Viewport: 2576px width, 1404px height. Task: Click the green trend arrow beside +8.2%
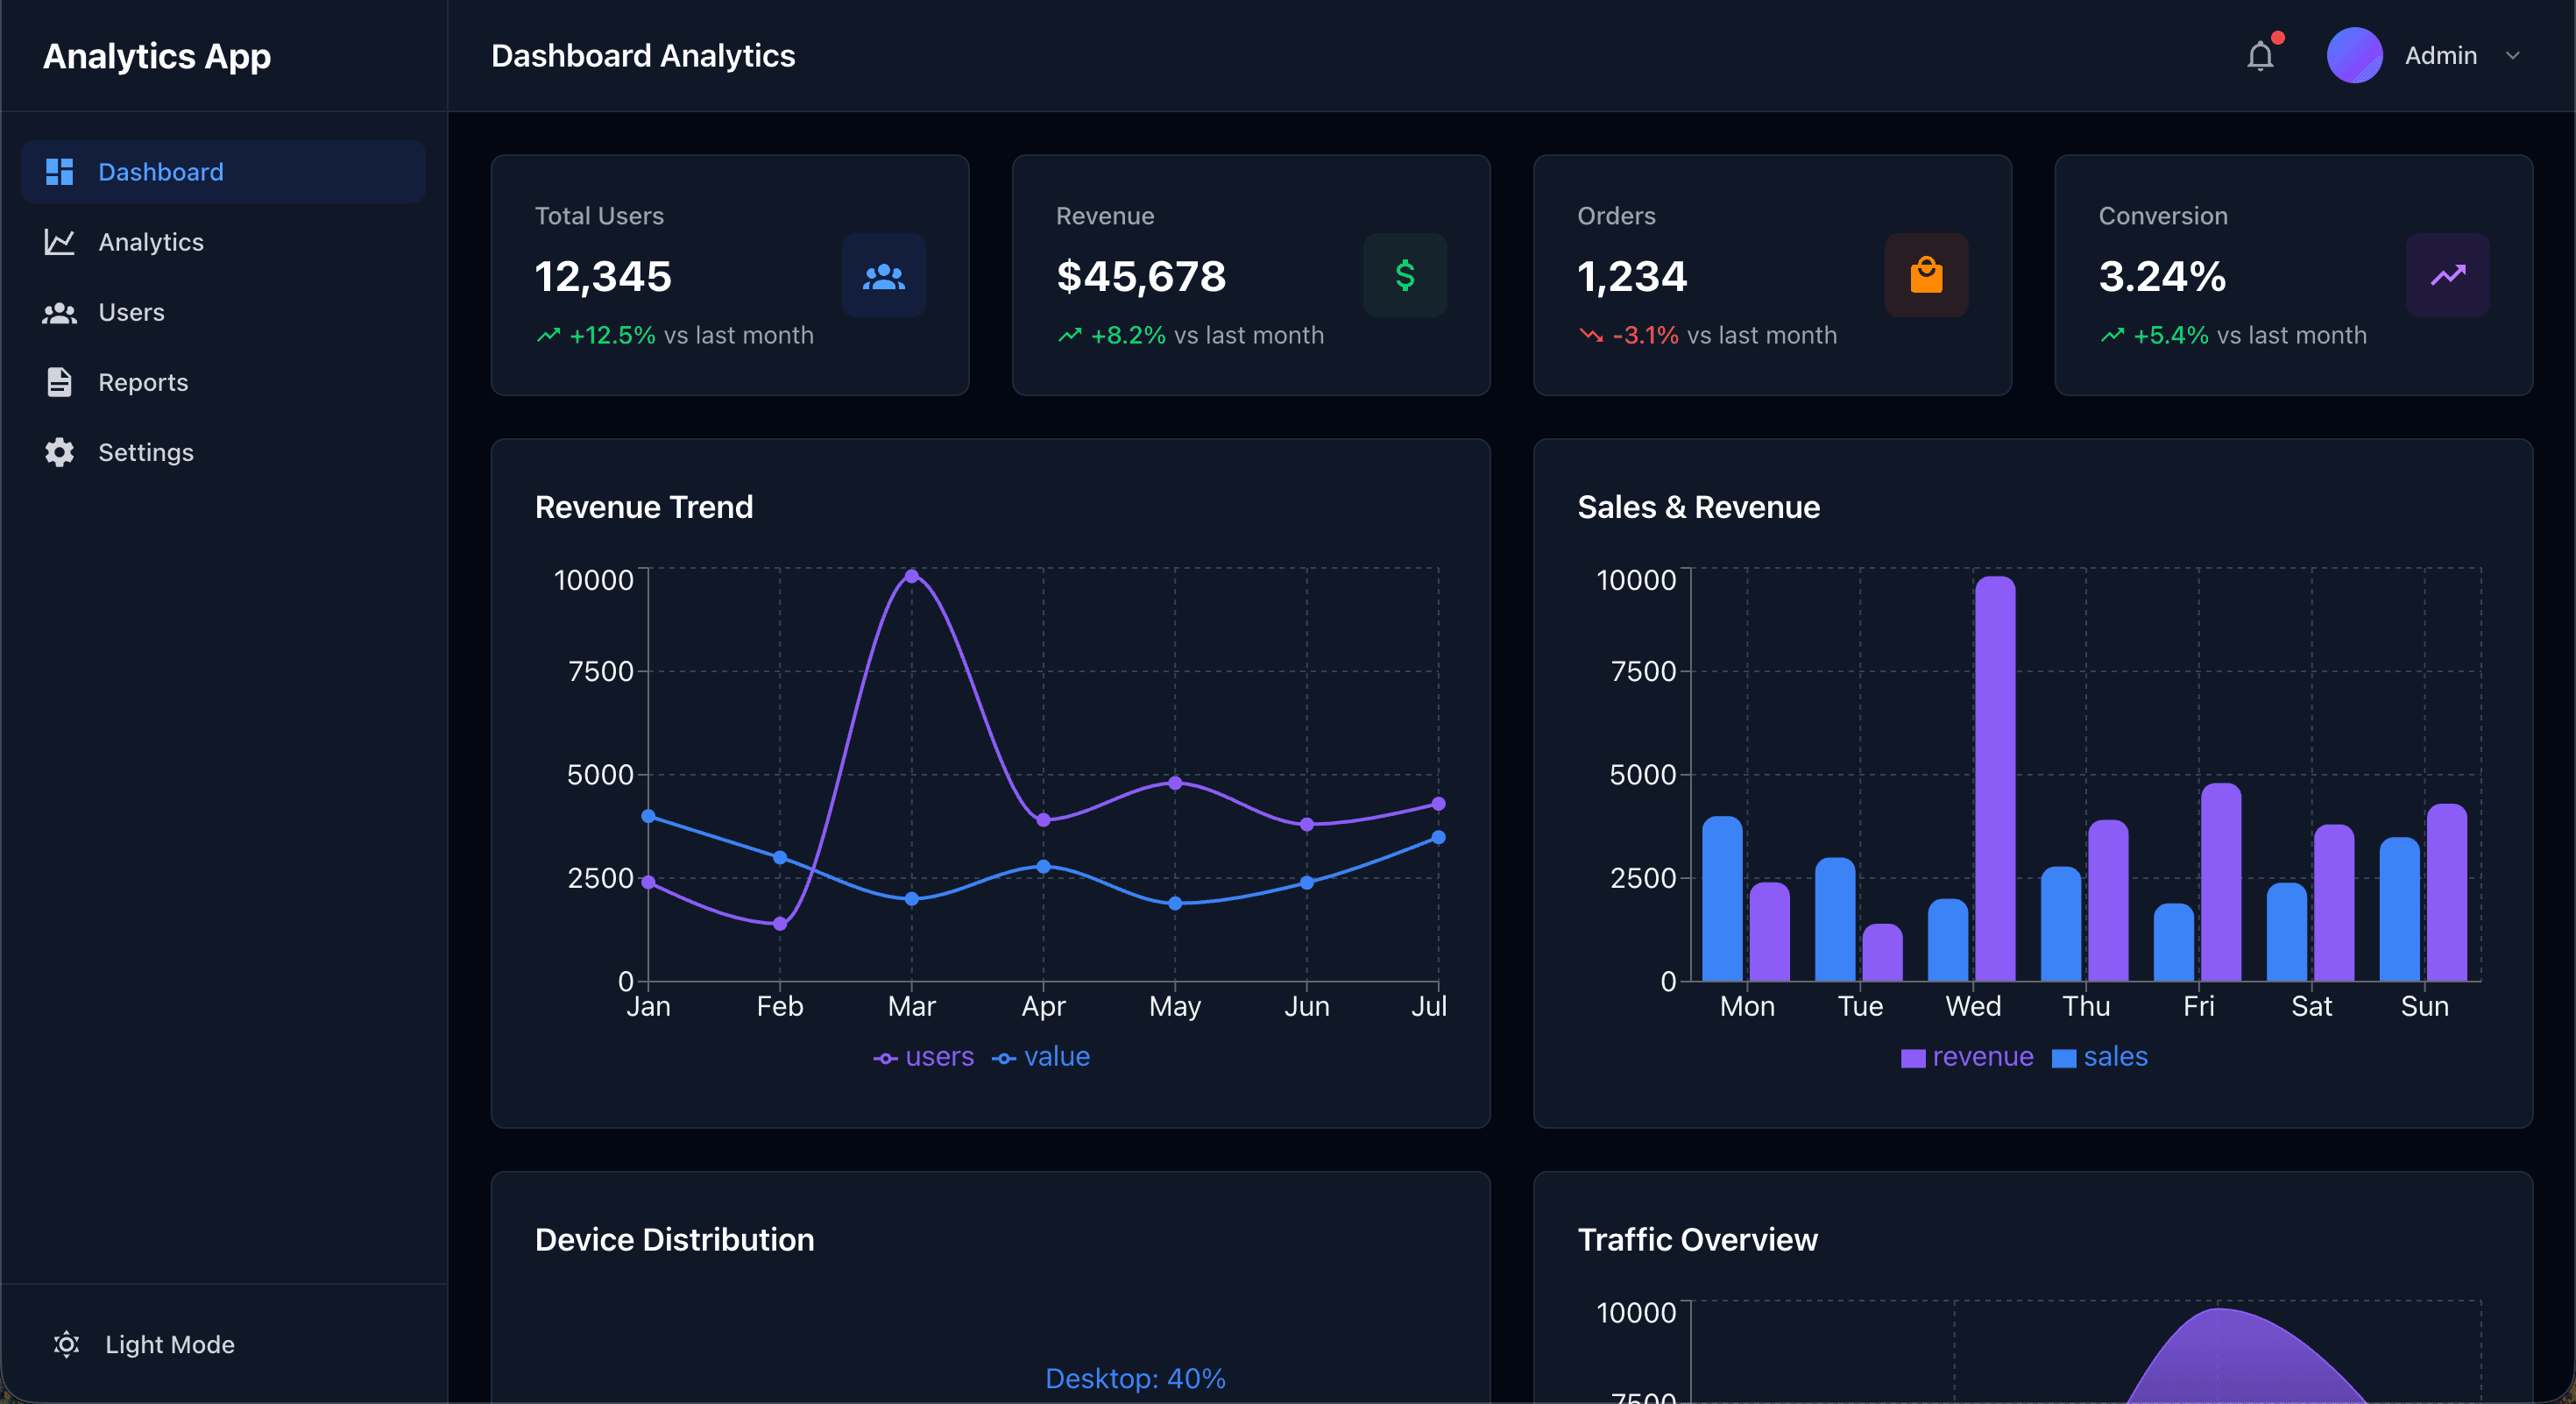(1070, 335)
